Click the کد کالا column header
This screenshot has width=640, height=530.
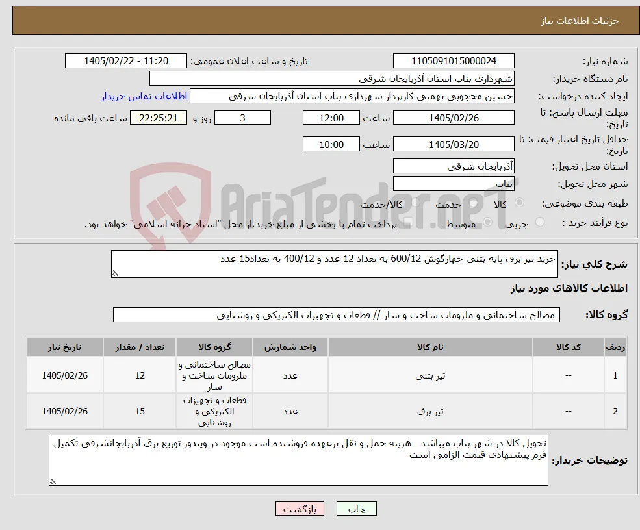568,347
